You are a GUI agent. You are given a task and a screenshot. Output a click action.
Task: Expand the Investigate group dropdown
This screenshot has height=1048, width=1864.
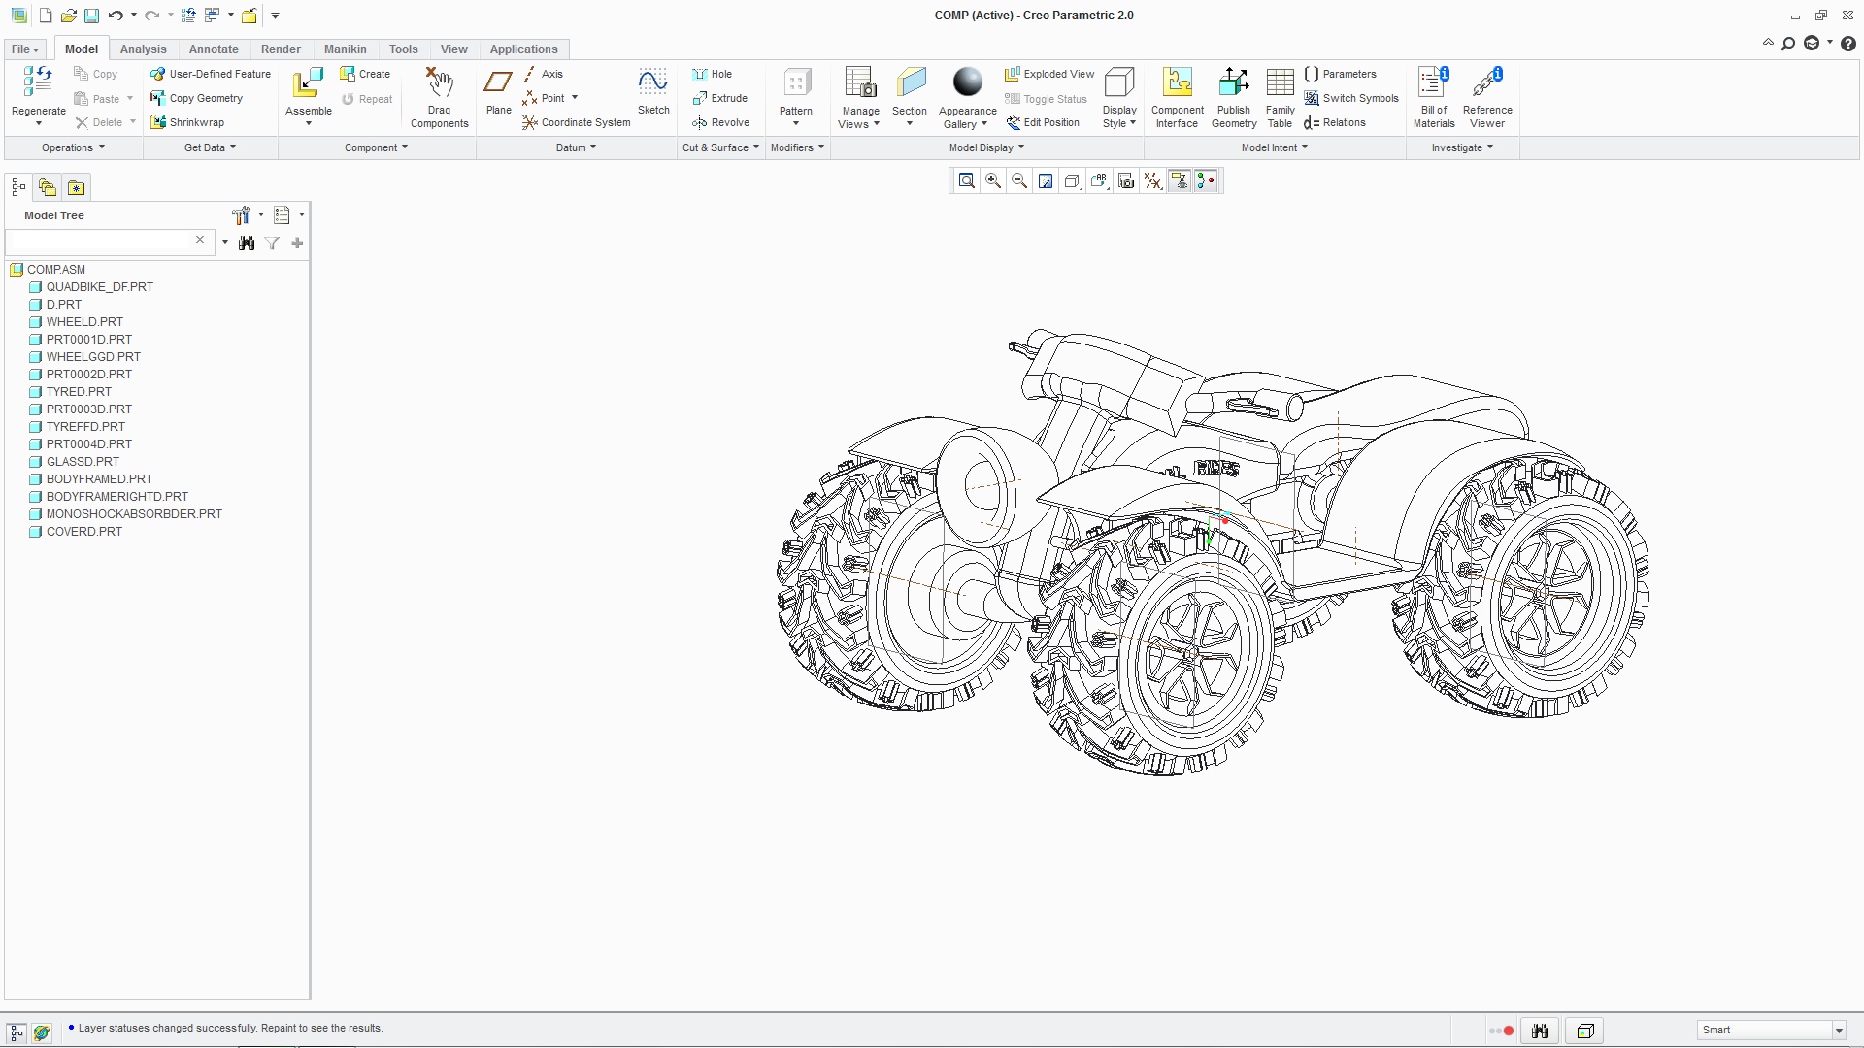click(1462, 148)
